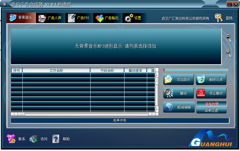
Task: Click the house 访问 visit icon
Action: pyautogui.click(x=33, y=139)
